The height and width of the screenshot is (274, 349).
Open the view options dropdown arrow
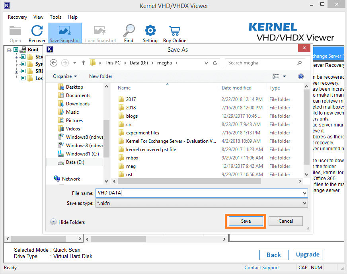pos(284,76)
